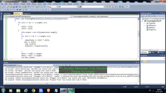166x93 pixels.
Task: Expand the References node in Solution Explorer
Action: 144,25
